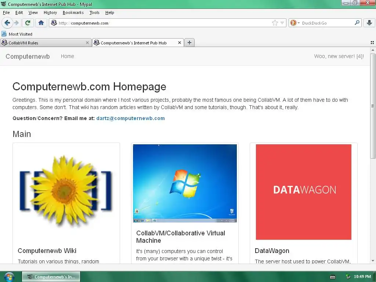Image resolution: width=376 pixels, height=282 pixels.
Task: Go forward with the Forward arrow
Action: (x=16, y=23)
